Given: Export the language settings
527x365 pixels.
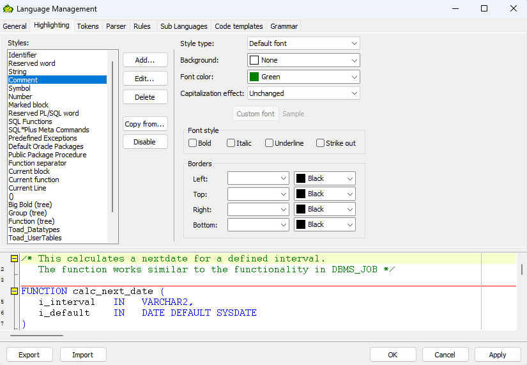Looking at the screenshot, I should 29,355.
